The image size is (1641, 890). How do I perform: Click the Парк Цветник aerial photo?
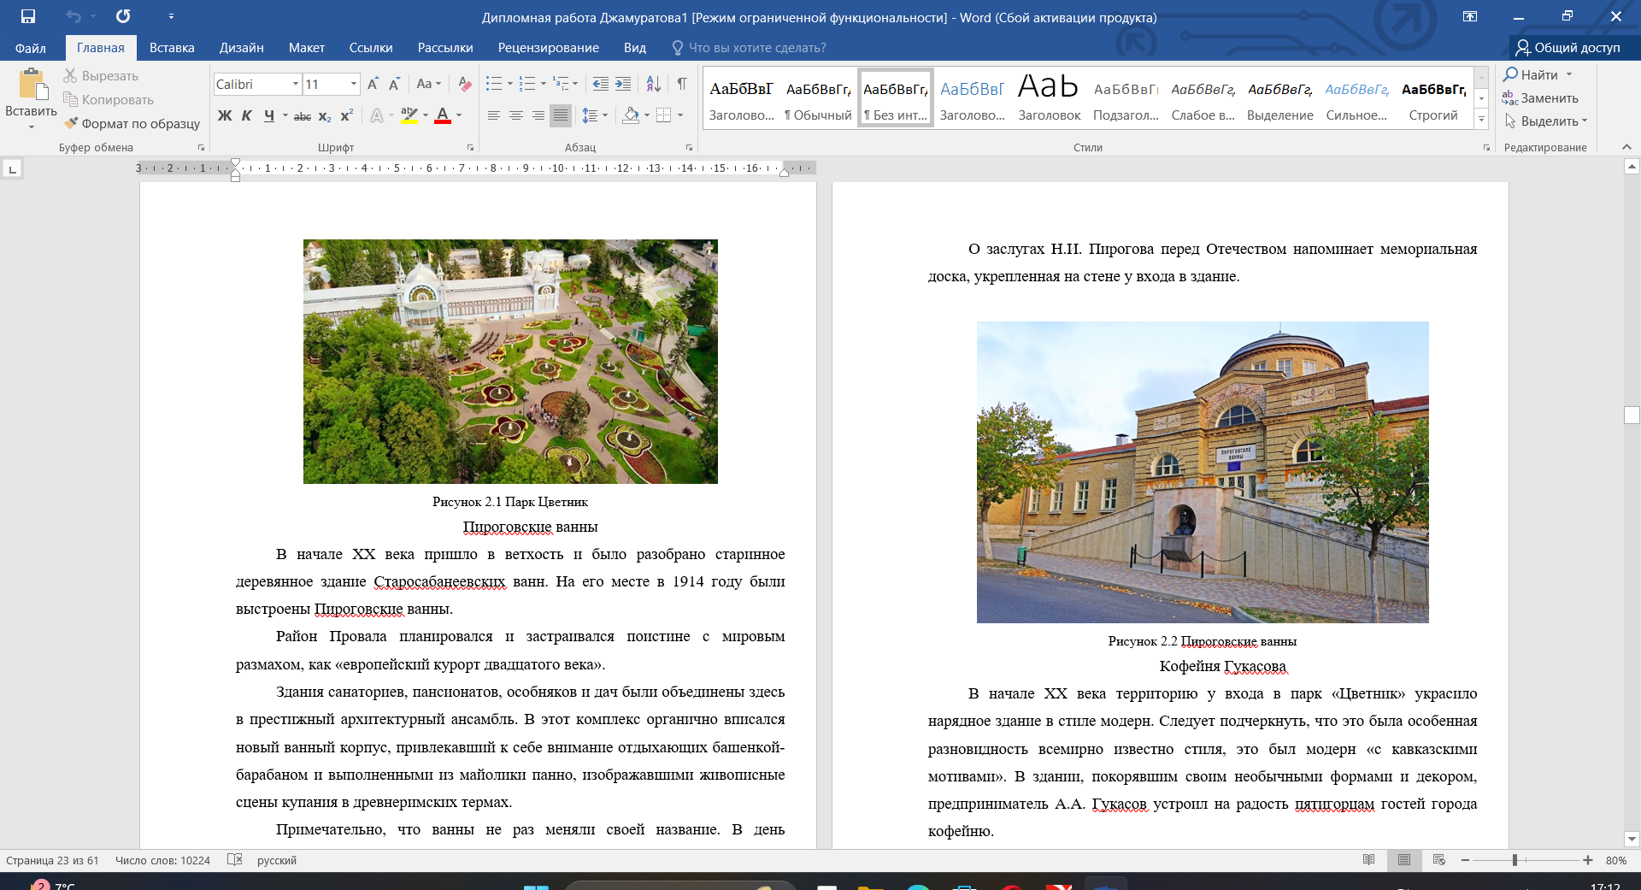tap(510, 362)
